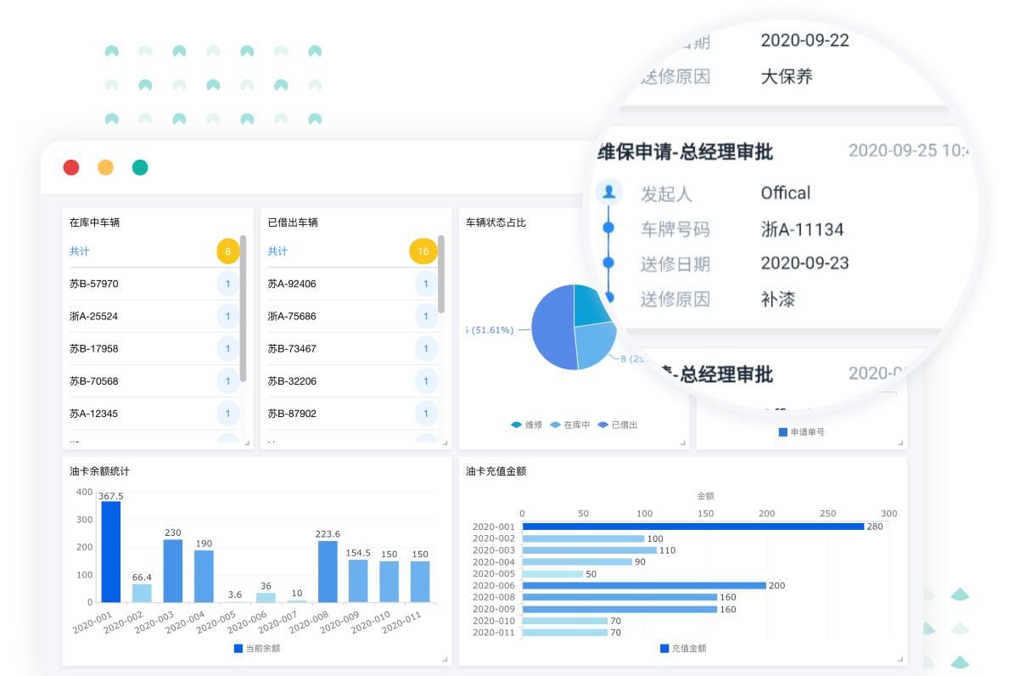1020x676 pixels.
Task: Click the timeline dot beside 车牌号码
Action: 608,228
